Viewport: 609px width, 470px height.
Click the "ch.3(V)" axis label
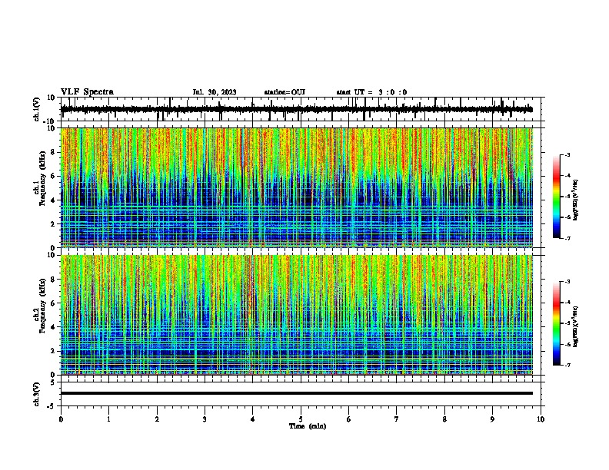pos(37,395)
